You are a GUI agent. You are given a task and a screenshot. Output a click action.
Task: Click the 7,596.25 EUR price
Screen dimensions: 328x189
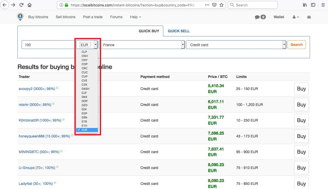tap(216, 136)
